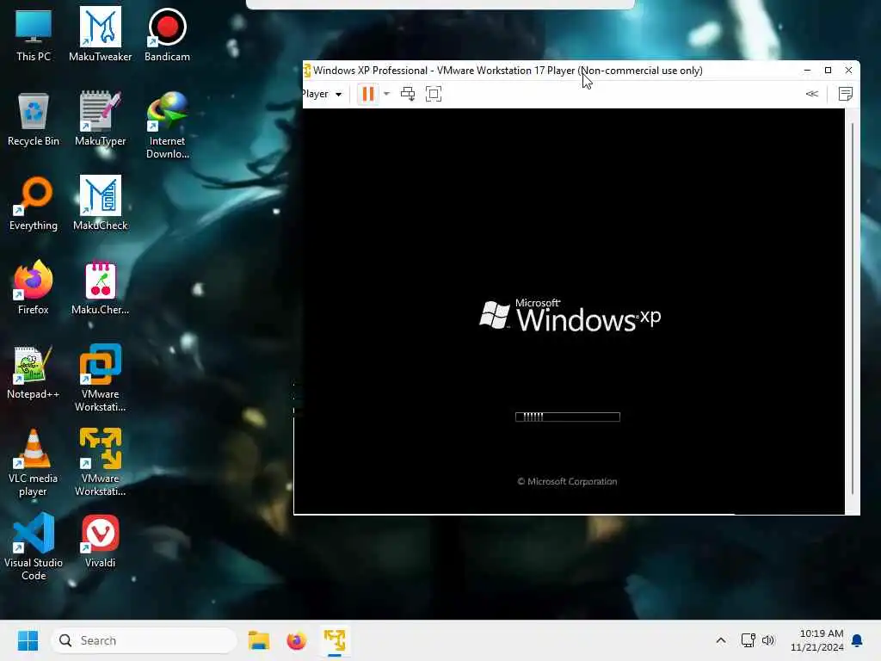This screenshot has width=881, height=661.
Task: Select the This PC desktop icon
Action: pos(34,34)
